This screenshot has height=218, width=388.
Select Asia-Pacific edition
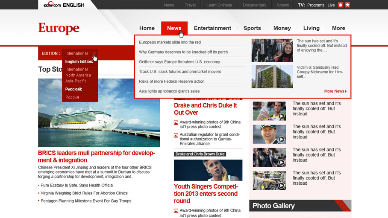tap(76, 81)
